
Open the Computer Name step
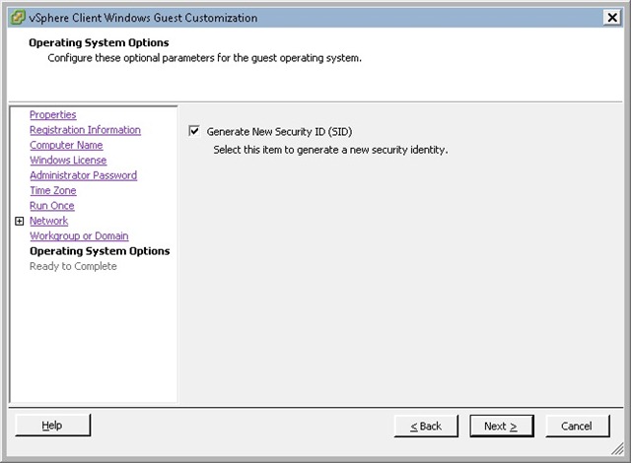click(66, 146)
